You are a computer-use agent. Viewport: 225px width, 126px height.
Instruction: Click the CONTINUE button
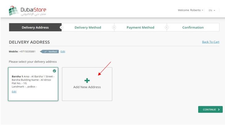pos(210,110)
